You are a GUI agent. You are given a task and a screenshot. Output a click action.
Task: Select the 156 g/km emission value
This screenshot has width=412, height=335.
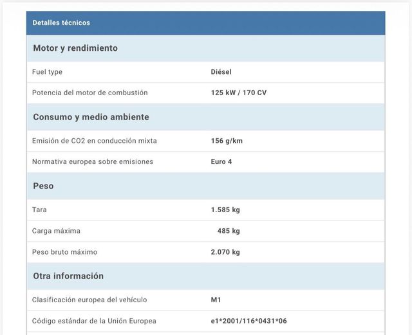227,141
